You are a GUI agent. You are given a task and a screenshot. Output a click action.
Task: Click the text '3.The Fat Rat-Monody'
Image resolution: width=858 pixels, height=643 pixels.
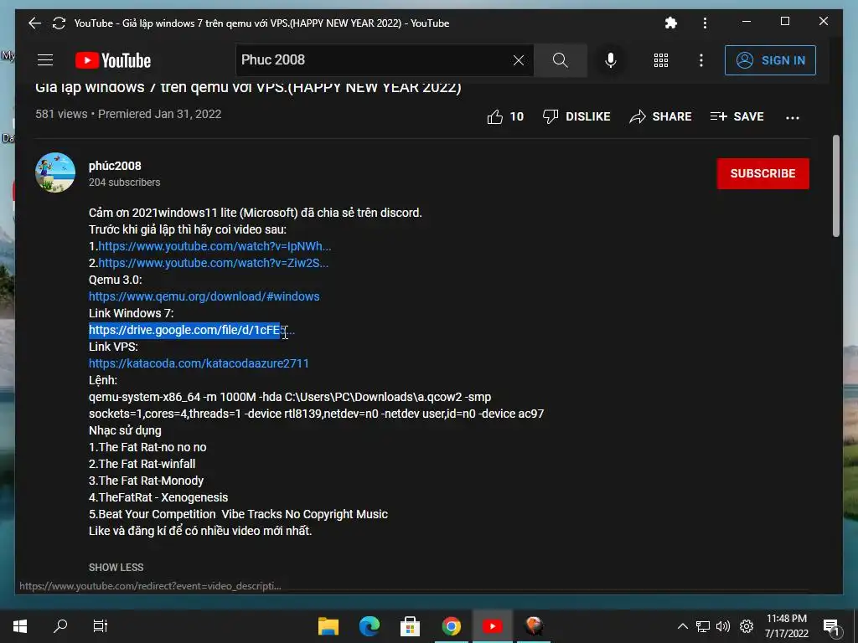point(146,481)
